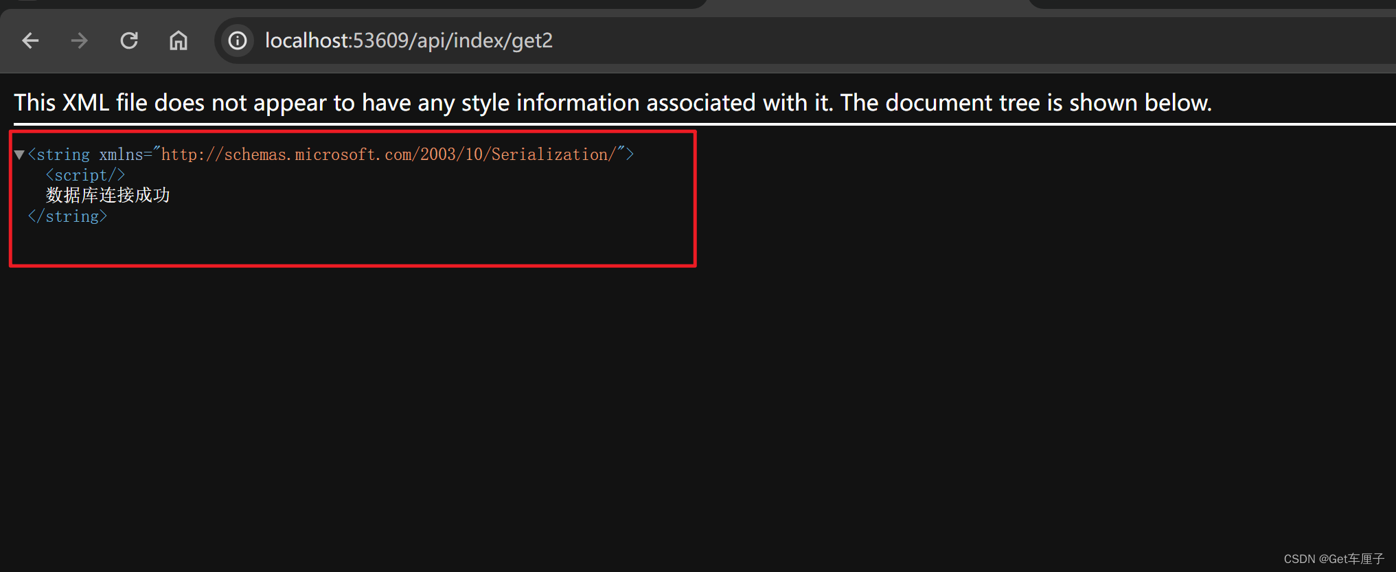The image size is (1396, 572).
Task: Click the reload icon next to home
Action: [x=129, y=41]
